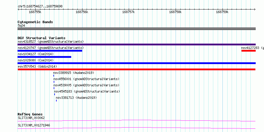Open the nsv4539005 (gnomADStructuralVariants) label
Screen dimensions: 264x132
click(x=86, y=85)
